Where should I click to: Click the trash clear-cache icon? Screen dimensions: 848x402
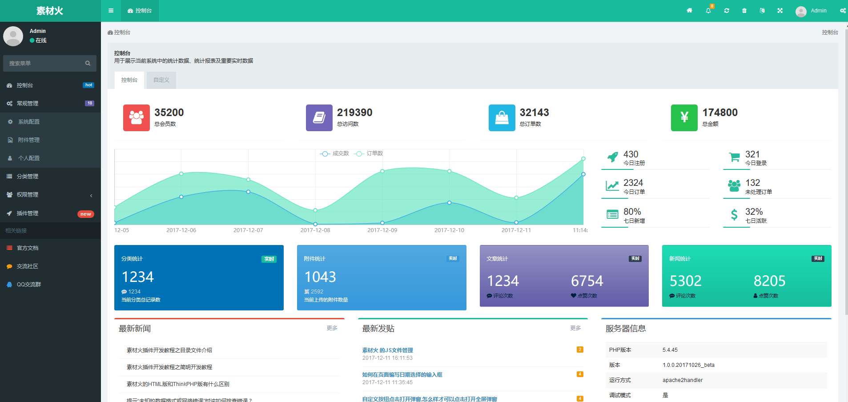pyautogui.click(x=744, y=11)
